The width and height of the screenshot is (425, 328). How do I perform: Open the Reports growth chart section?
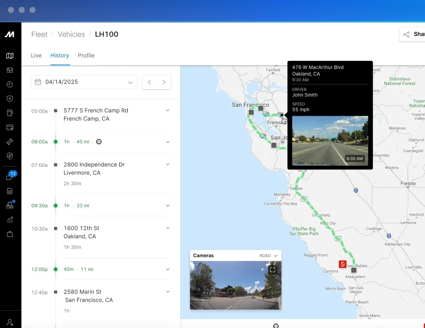10,219
